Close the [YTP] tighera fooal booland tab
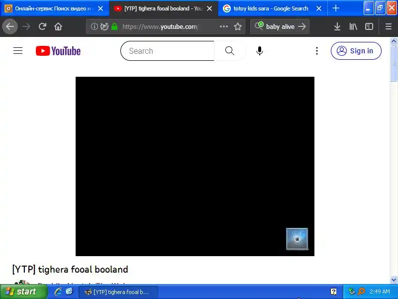 click(209, 8)
